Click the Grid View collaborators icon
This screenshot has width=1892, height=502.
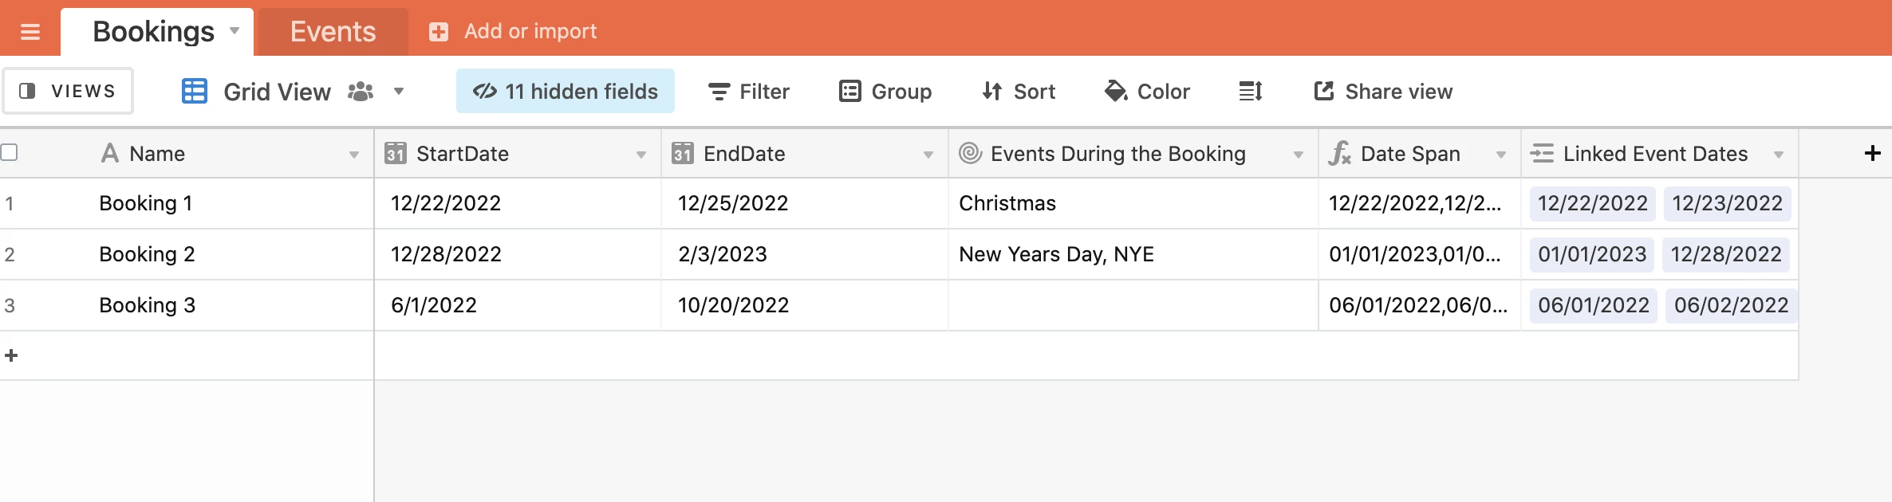[361, 92]
